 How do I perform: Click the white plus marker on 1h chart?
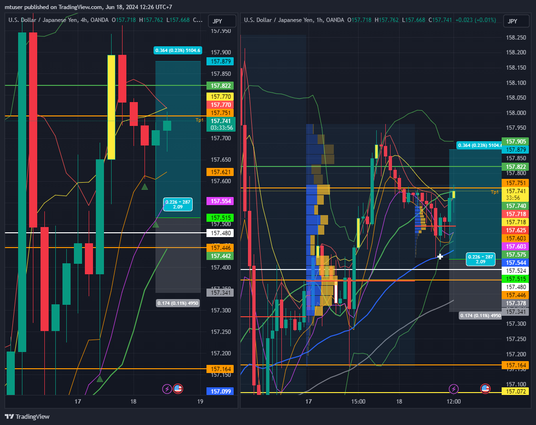pyautogui.click(x=440, y=257)
